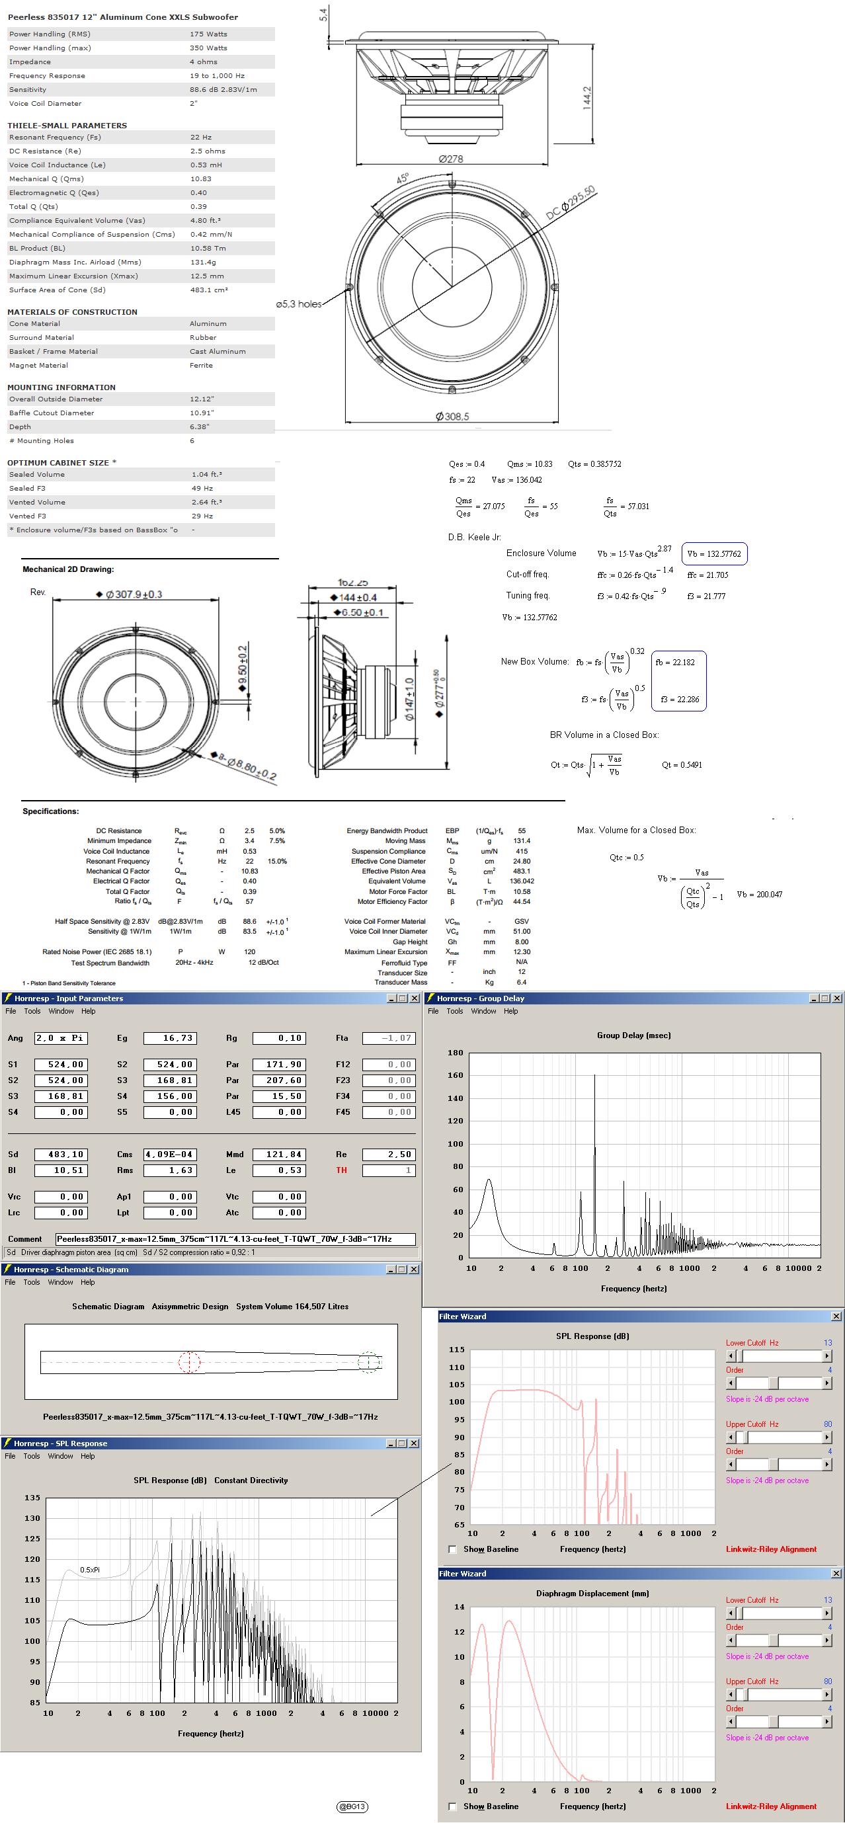
Task: Maximize the SPL Response window
Action: point(403,1443)
